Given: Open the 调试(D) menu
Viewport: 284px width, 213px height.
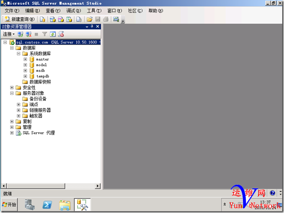Looking at the screenshot, I should (74, 11).
